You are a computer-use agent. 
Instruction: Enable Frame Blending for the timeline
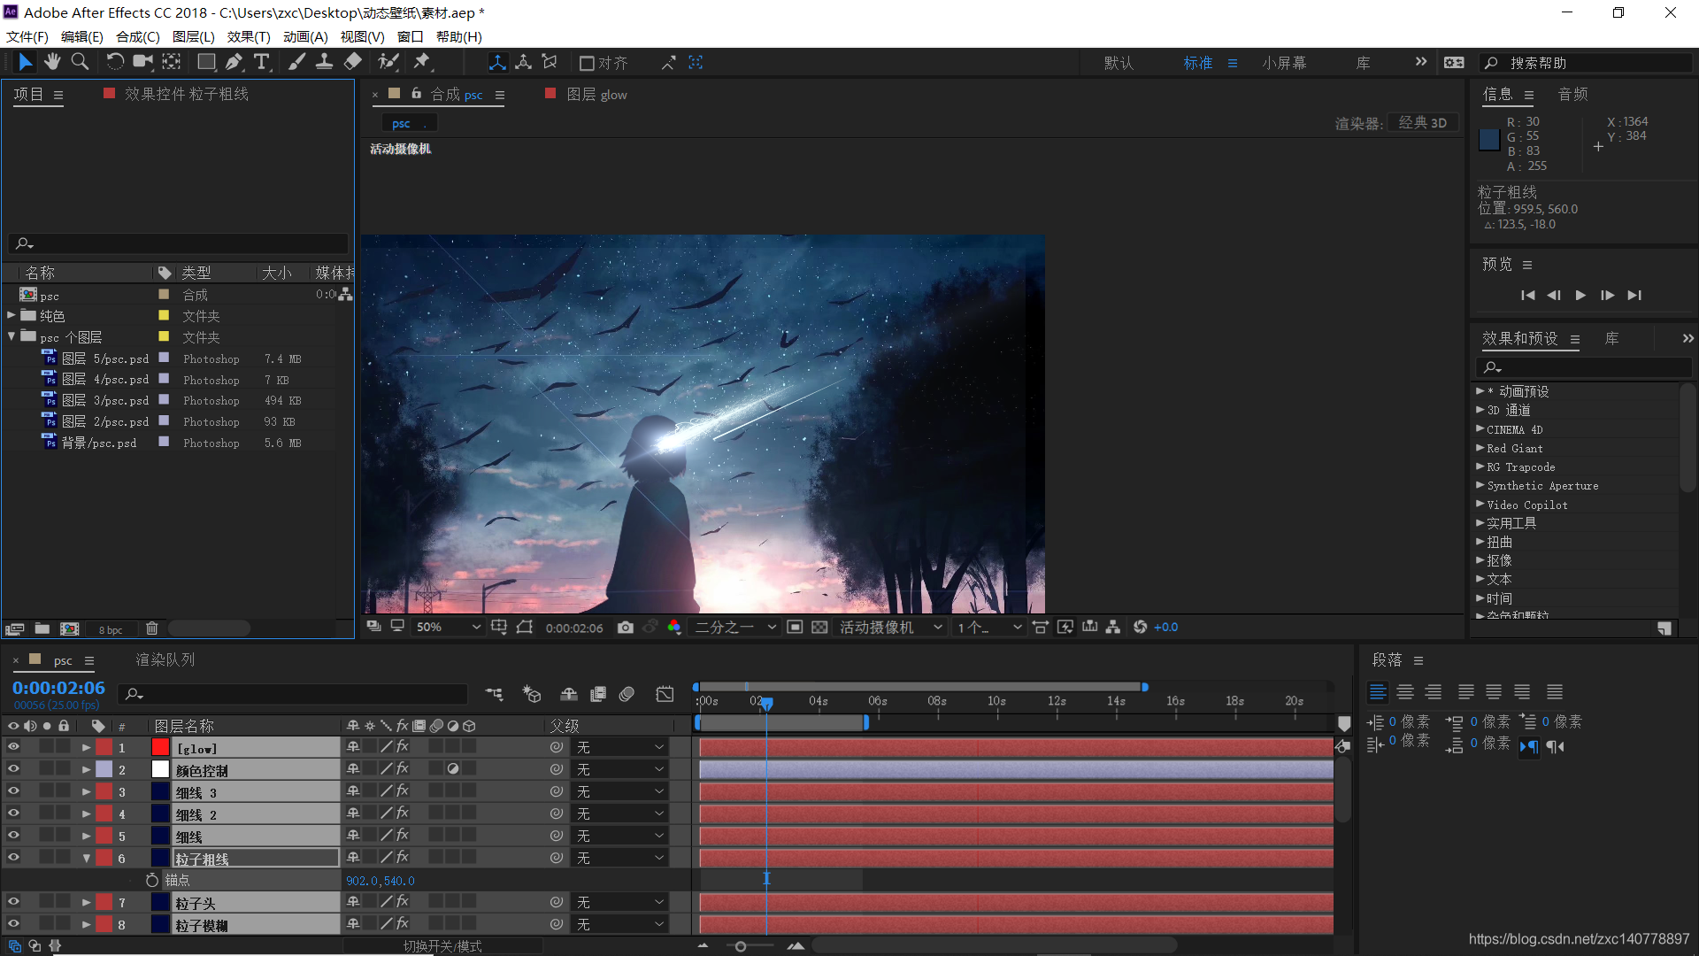coord(598,694)
